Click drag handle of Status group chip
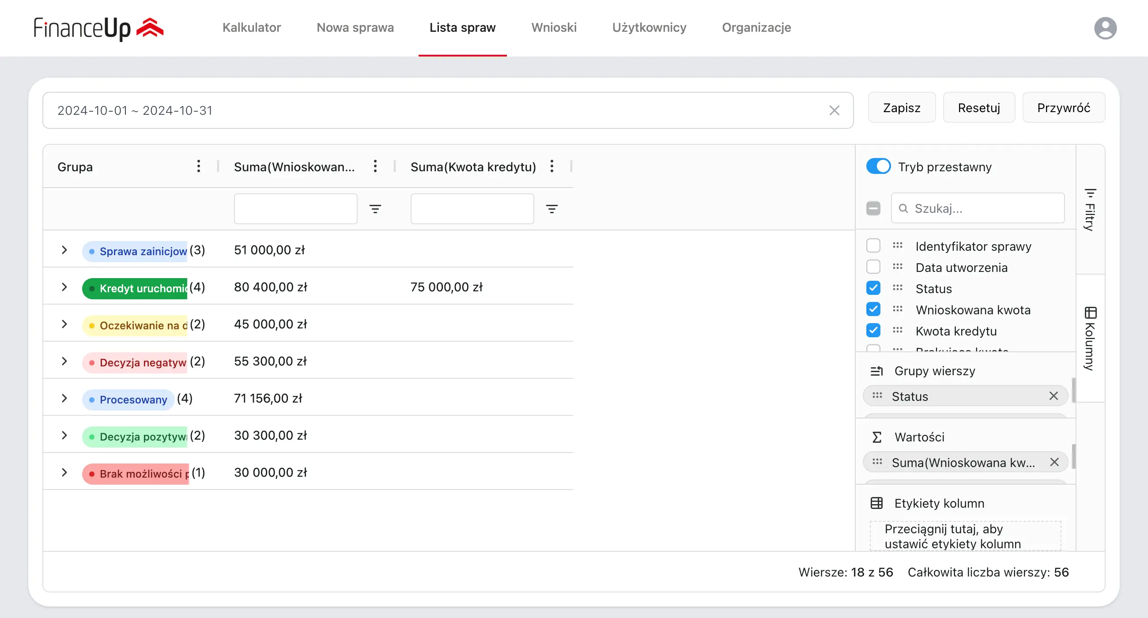Screen dimensions: 1148x618 (877, 396)
